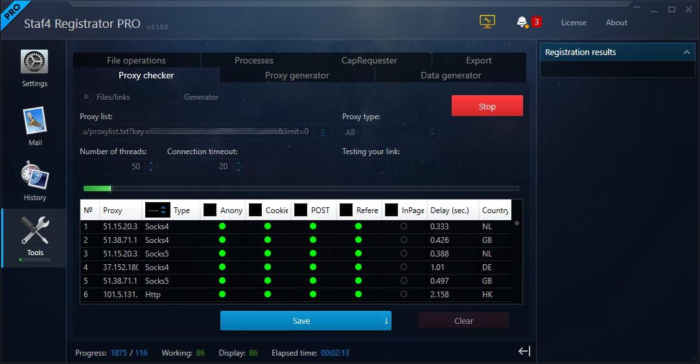This screenshot has width=700, height=364.
Task: Open the Mail section
Action: (35, 127)
